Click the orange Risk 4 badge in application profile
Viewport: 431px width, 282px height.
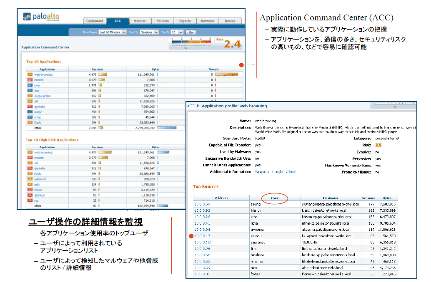coord(378,145)
